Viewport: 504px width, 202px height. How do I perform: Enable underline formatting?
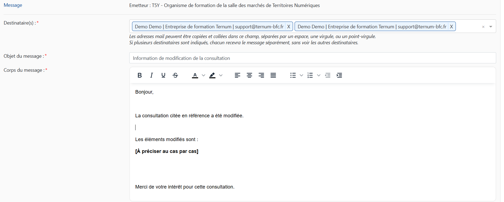(163, 75)
